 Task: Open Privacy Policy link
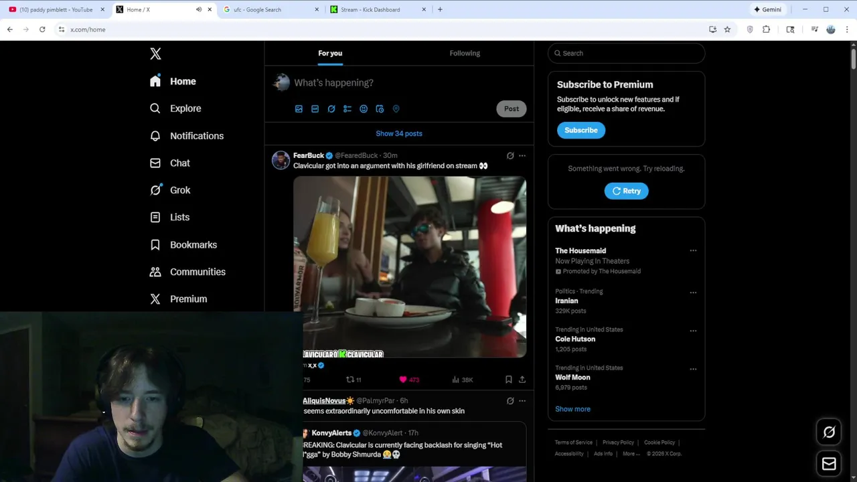coord(618,443)
